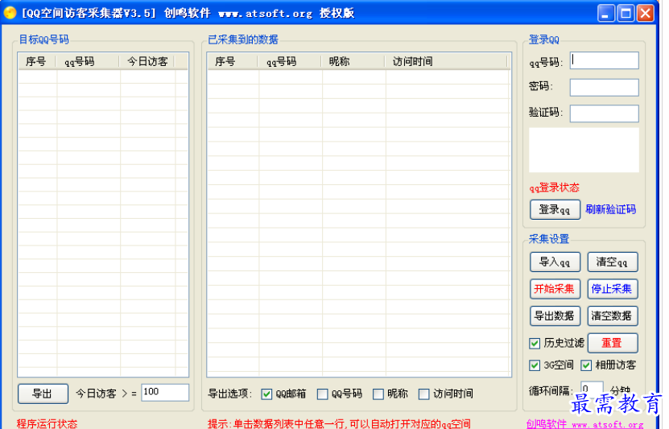Toggle the 历史过滤 checkbox
Image resolution: width=669 pixels, height=429 pixels.
[x=535, y=344]
